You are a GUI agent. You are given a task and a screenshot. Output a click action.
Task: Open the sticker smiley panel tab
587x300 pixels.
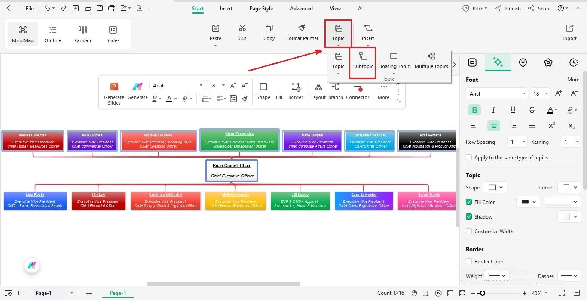[x=523, y=62]
